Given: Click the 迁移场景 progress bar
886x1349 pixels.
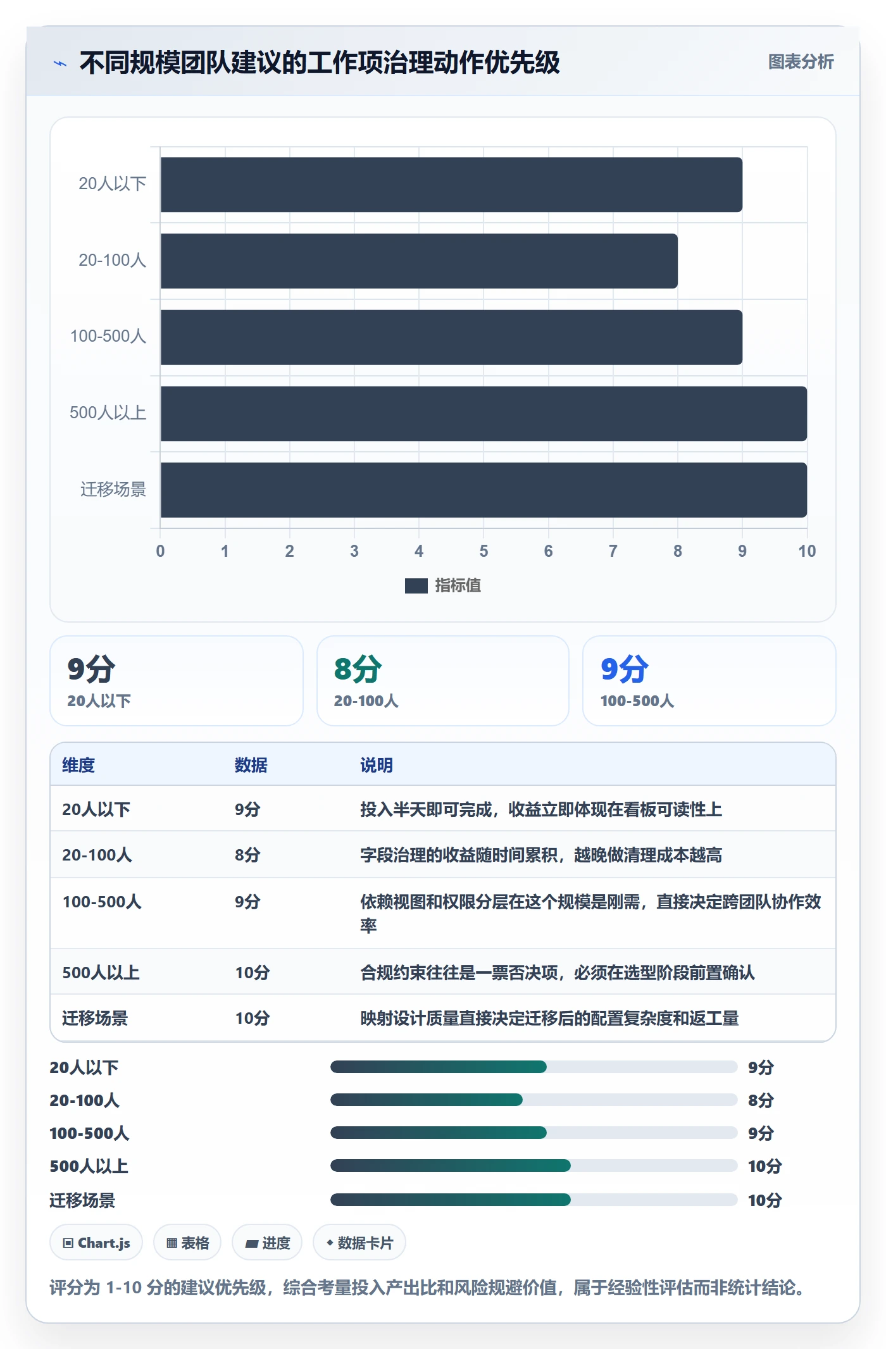Looking at the screenshot, I should pos(533,1200).
